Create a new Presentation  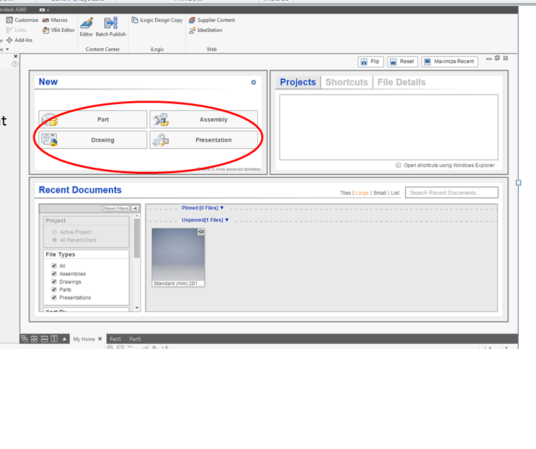tap(204, 140)
